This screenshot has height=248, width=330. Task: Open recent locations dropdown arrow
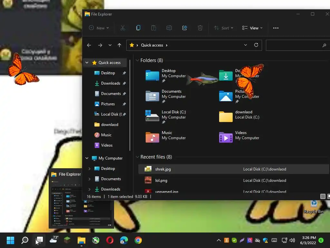coord(110,45)
